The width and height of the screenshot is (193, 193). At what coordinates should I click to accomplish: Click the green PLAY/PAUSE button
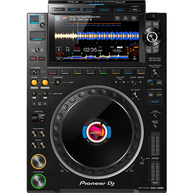(38, 181)
